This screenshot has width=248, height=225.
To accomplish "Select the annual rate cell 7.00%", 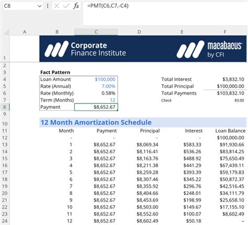I will pyautogui.click(x=108, y=86).
